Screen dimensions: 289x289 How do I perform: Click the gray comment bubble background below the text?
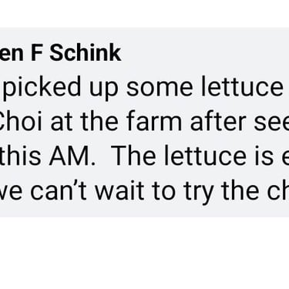(144, 211)
